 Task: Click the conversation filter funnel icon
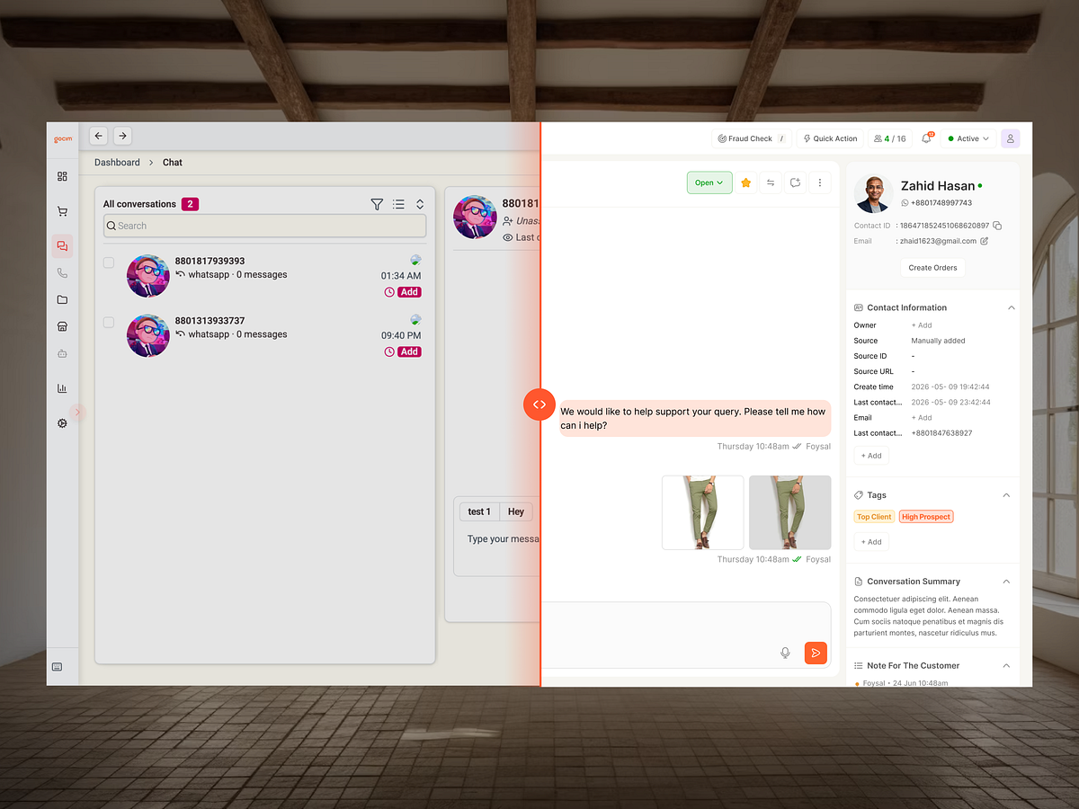click(x=377, y=204)
